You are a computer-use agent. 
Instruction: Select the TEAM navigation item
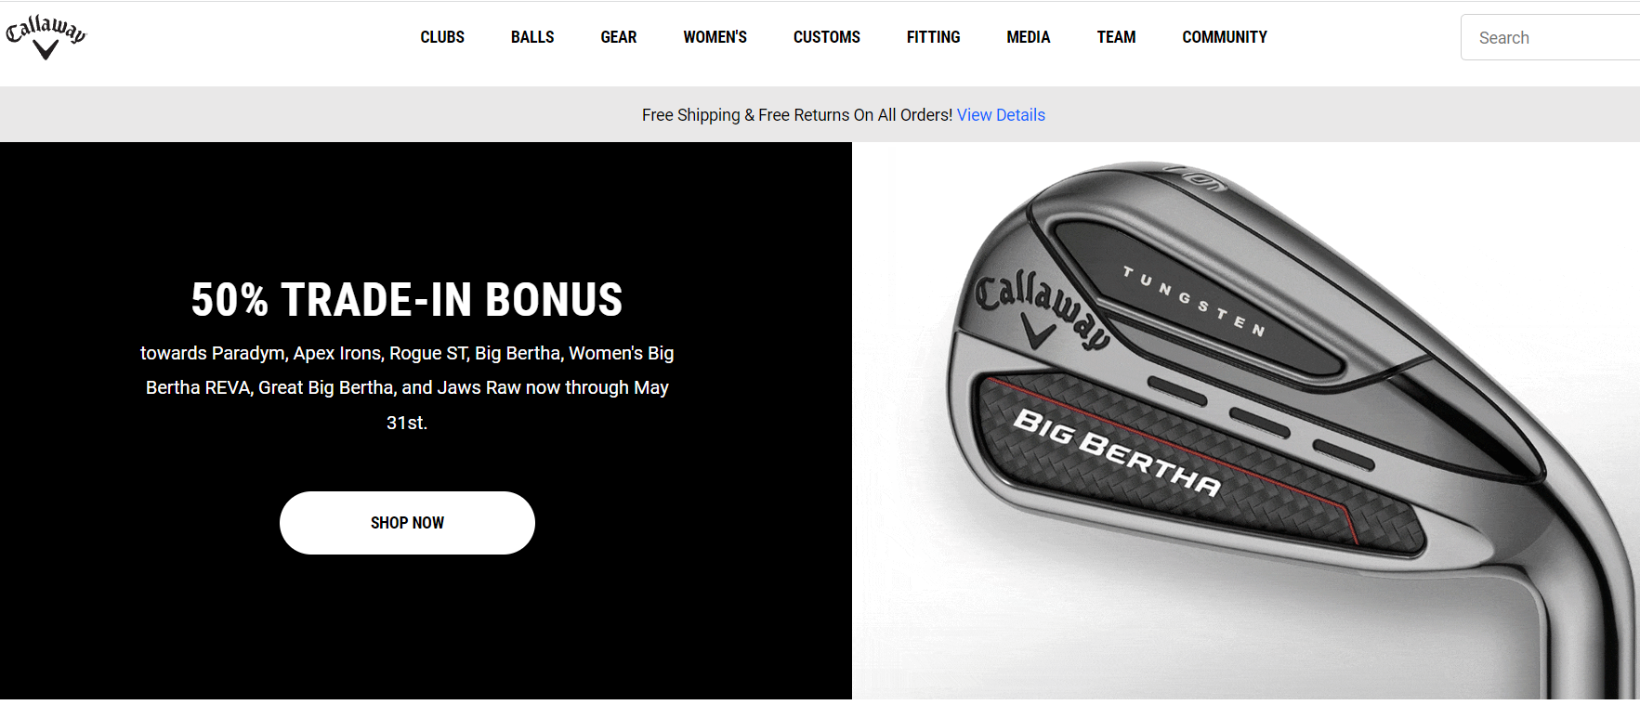click(x=1116, y=37)
